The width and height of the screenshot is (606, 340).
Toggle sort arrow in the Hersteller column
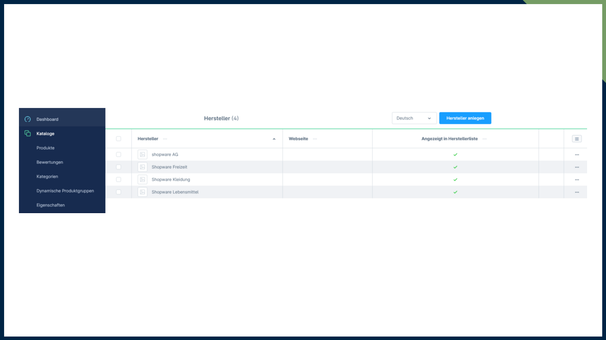pyautogui.click(x=274, y=139)
